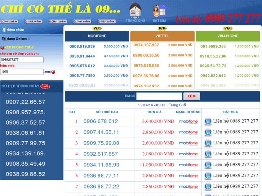The height and width of the screenshot is (196, 262).
Task: Click mobifone logo in row 5
Action: 188,165
